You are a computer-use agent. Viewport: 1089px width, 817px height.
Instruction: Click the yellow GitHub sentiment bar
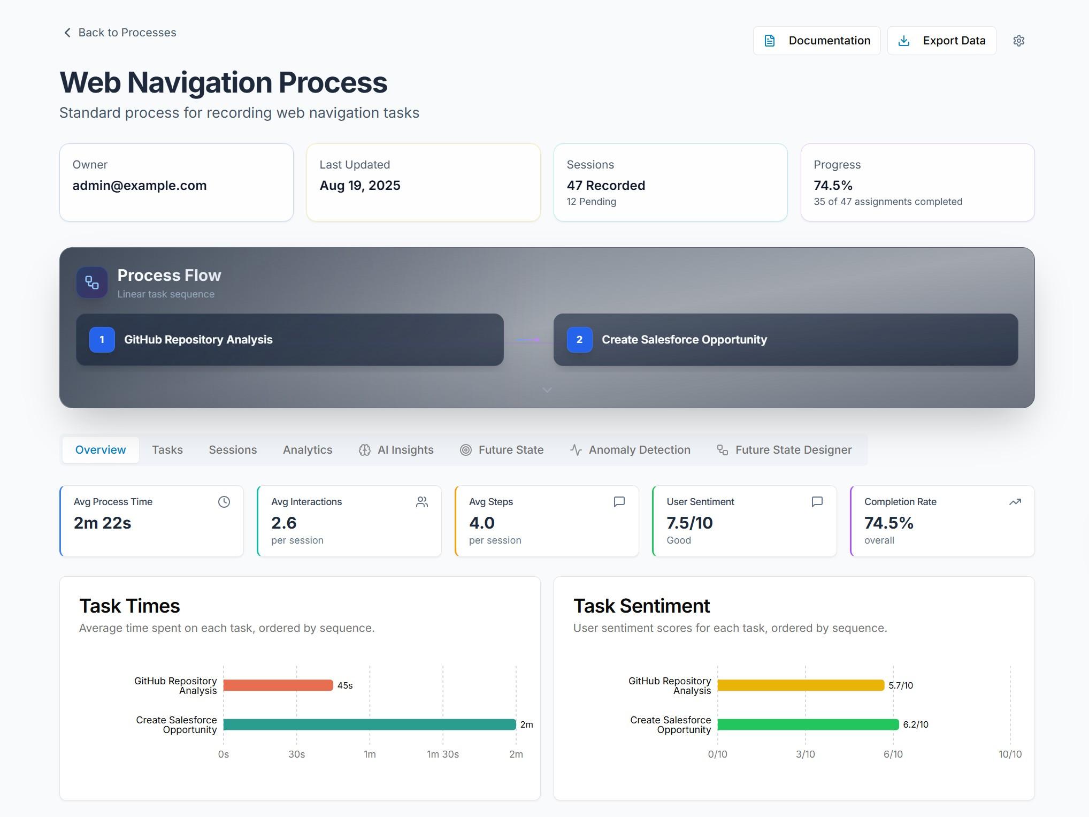pos(800,685)
